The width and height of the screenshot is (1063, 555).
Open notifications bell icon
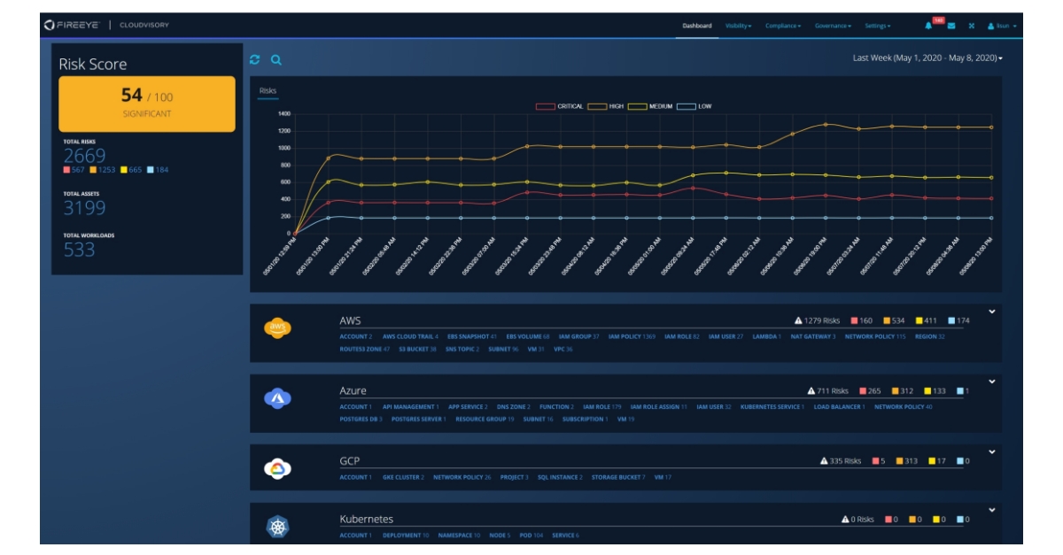[x=928, y=26]
